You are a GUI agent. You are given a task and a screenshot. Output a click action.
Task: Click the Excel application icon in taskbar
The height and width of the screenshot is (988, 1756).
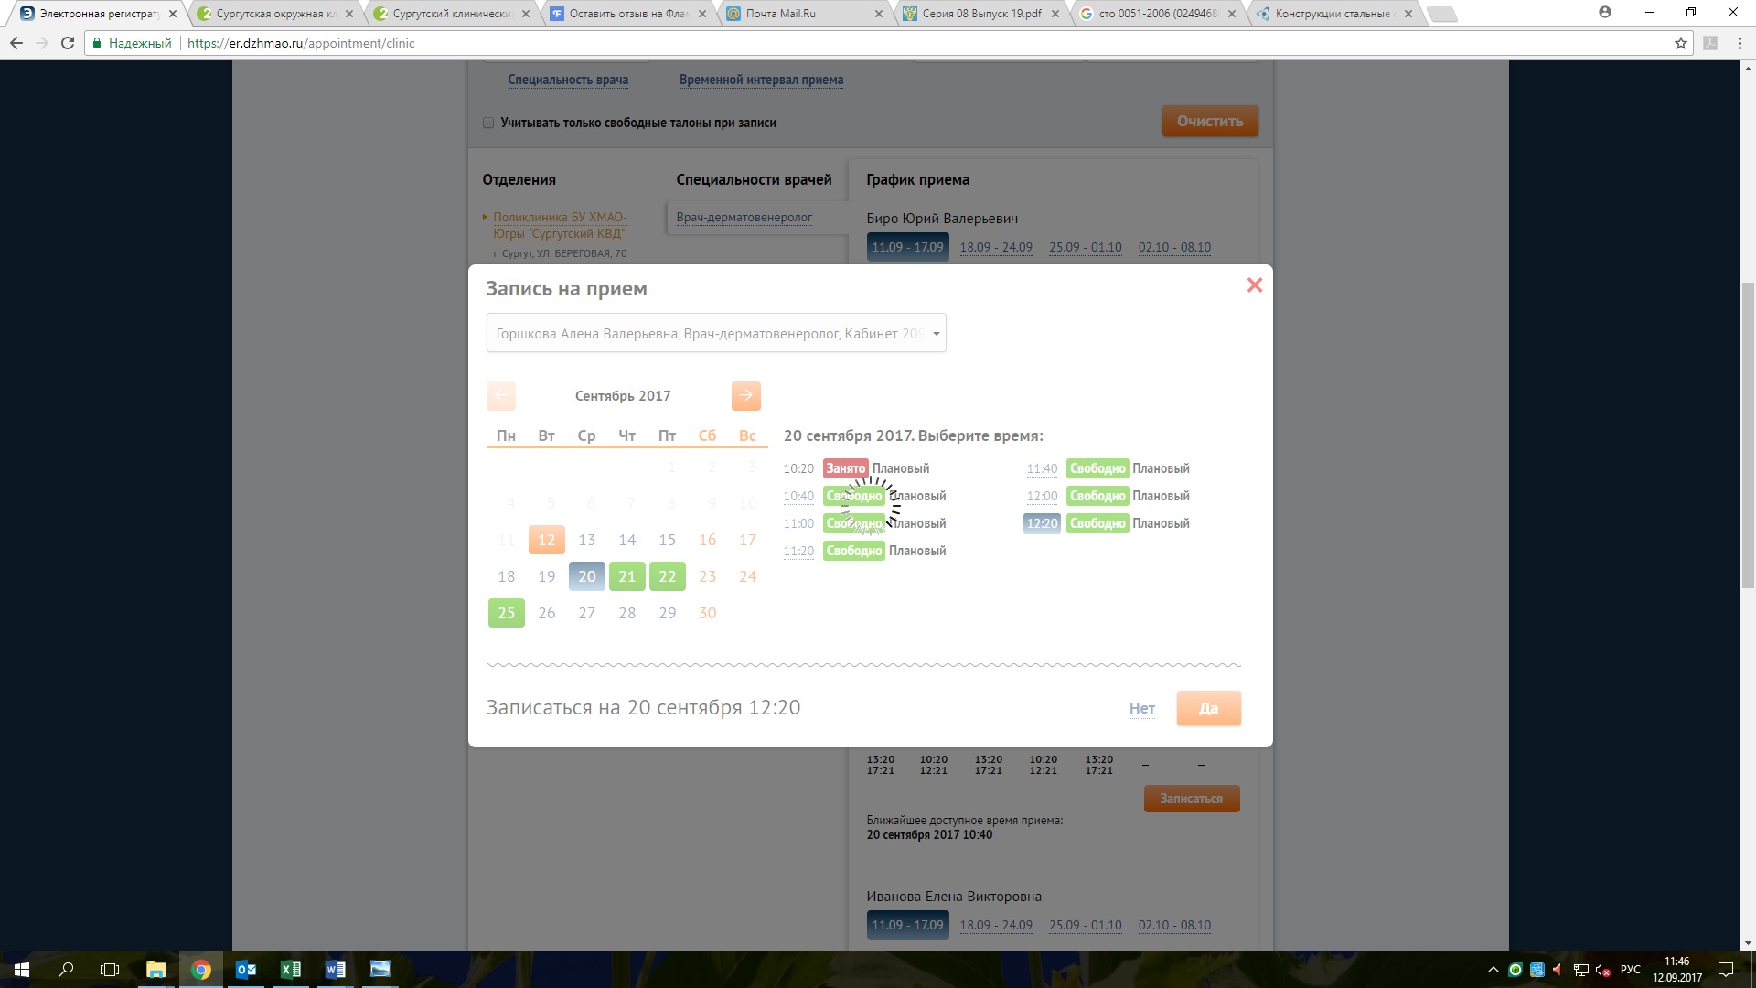291,969
